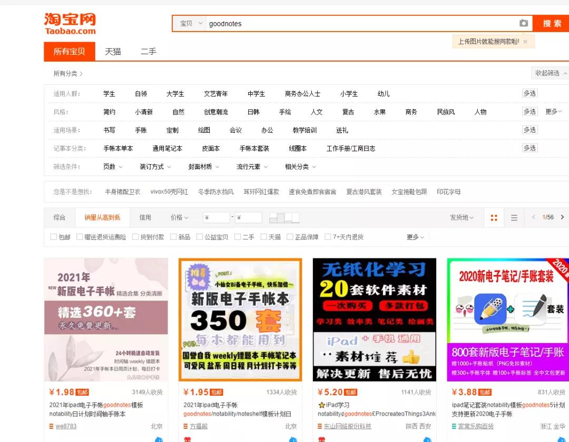Switch to the 二手 tab
569x442 pixels.
tap(149, 52)
